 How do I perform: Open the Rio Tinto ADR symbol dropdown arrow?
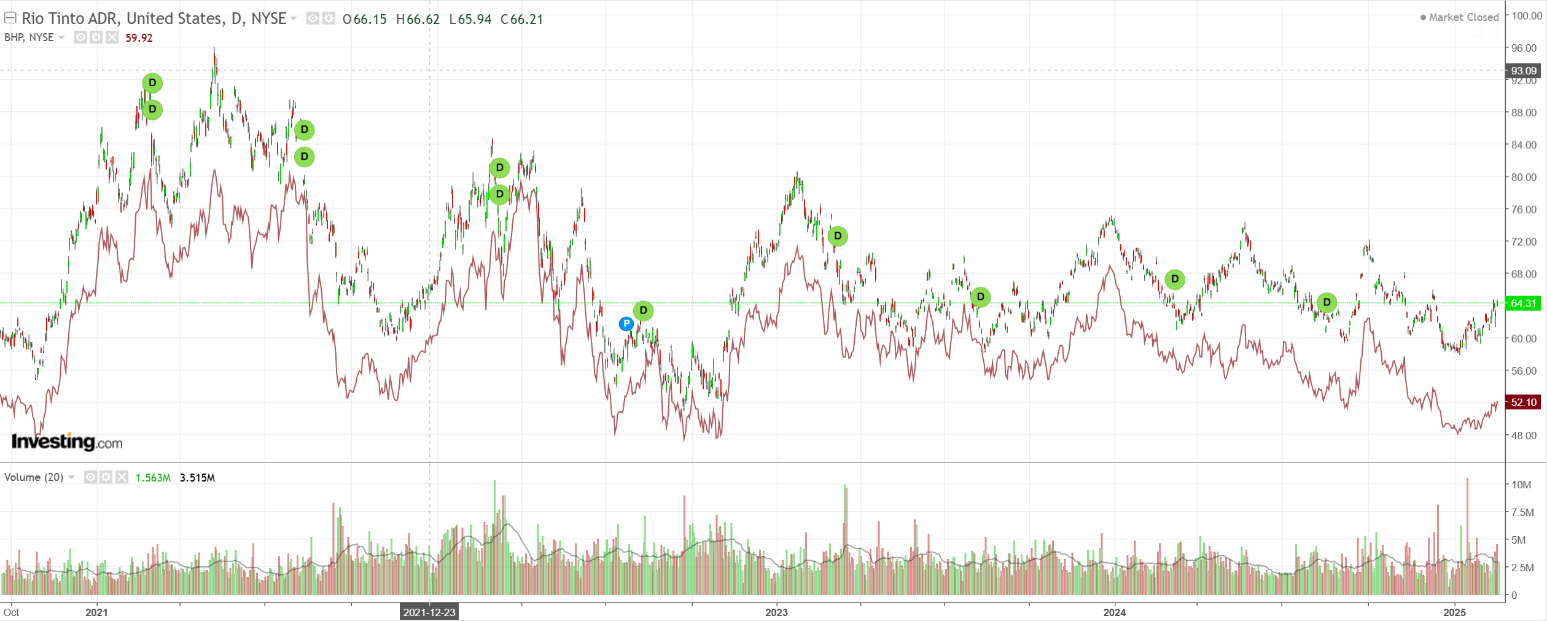[x=294, y=18]
